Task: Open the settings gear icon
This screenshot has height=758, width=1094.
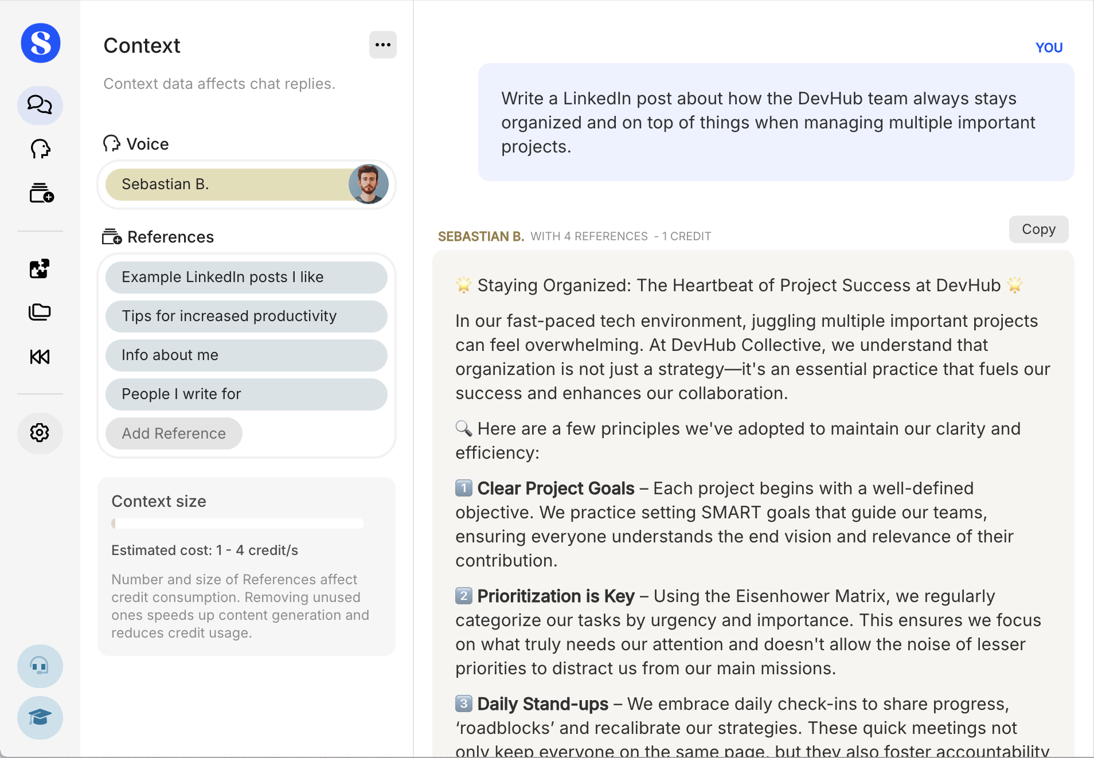Action: click(x=40, y=433)
